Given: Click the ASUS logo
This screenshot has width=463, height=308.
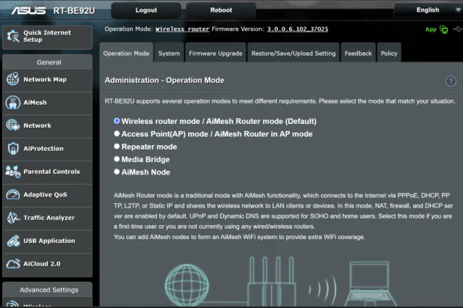Looking at the screenshot, I should pos(29,10).
